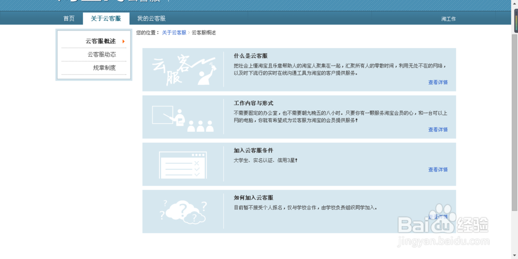Image resolution: width=518 pixels, height=259 pixels.
Task: Open 查看详情 for 什么是云客服
Action: click(x=438, y=82)
